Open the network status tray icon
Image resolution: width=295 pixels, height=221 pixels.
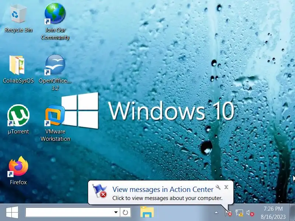click(239, 213)
